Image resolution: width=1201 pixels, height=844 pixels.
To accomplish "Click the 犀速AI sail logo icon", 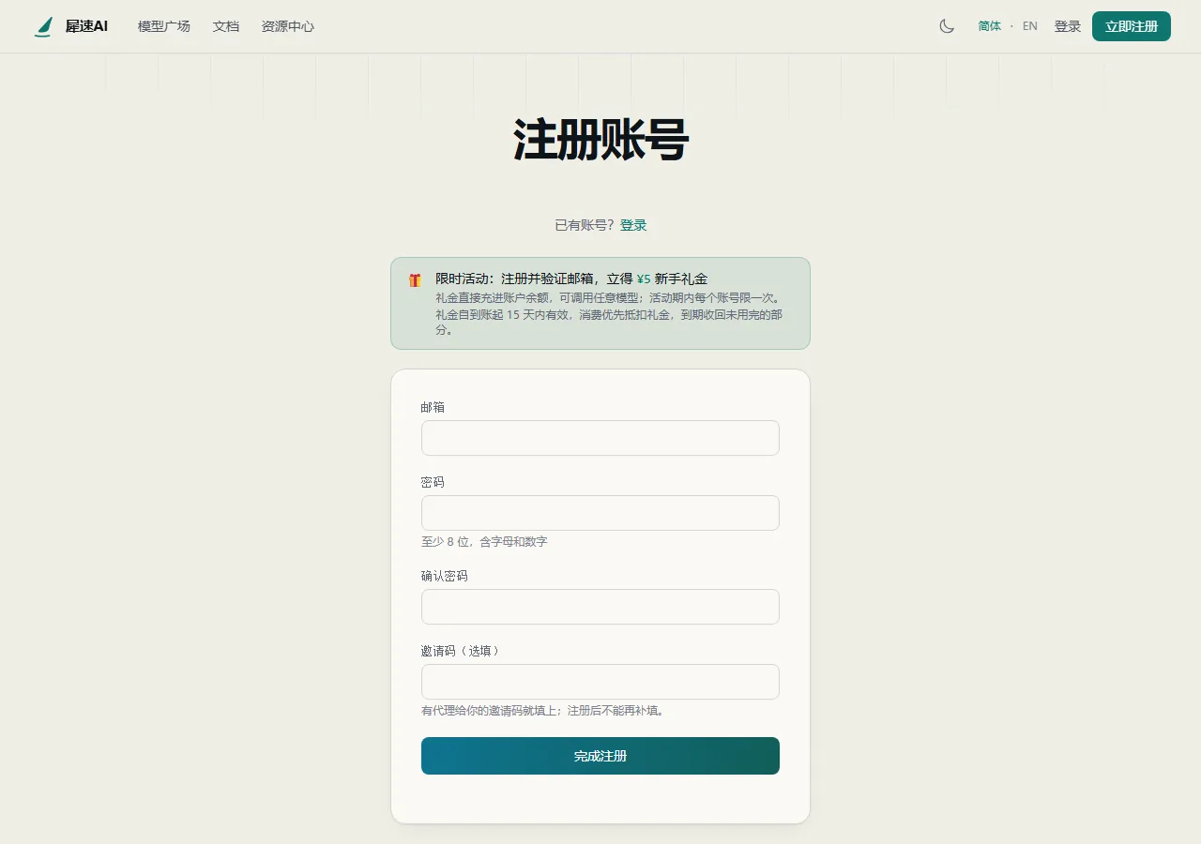I will [x=43, y=26].
